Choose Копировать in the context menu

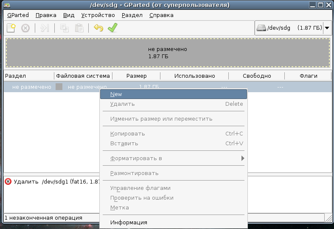click(x=174, y=134)
